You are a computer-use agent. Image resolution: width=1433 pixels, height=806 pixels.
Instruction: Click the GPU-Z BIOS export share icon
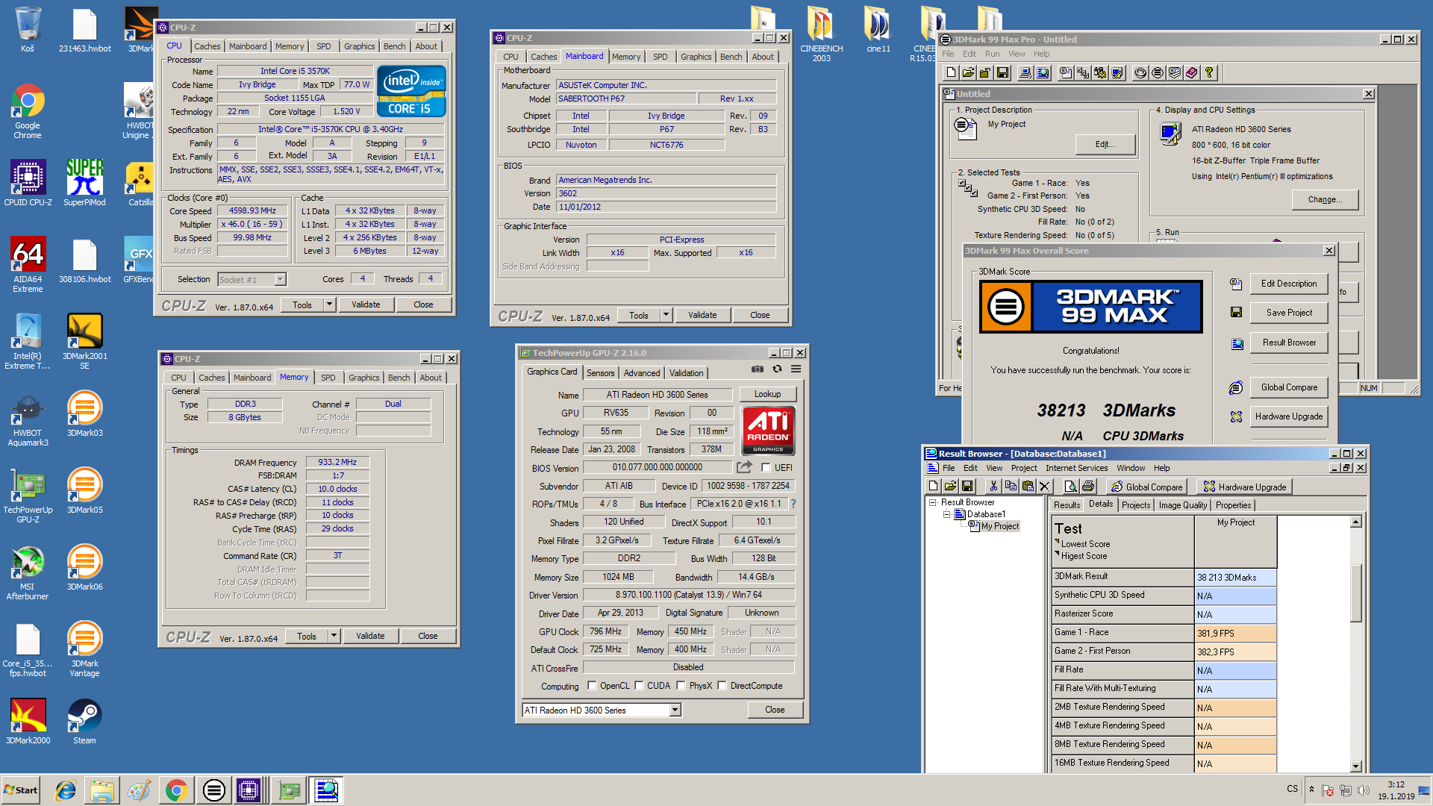[x=744, y=467]
